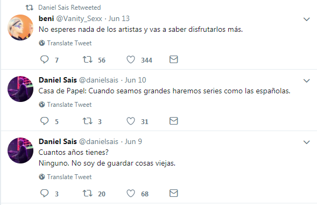Retweet the tweet with 20 retweets
This screenshot has height=205, width=317.
(x=88, y=193)
